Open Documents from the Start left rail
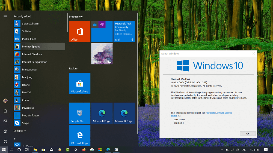This screenshot has height=153, width=273. [x=5, y=111]
